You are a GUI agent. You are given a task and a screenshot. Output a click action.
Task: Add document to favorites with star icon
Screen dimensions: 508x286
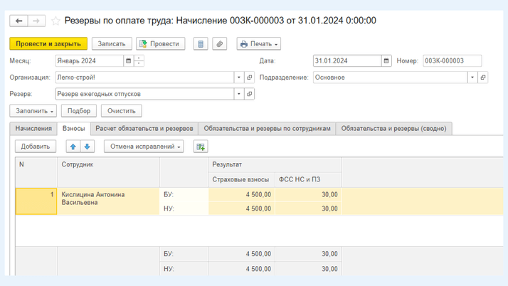[55, 21]
